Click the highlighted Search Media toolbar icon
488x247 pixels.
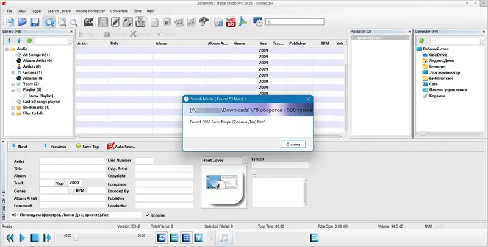49,22
